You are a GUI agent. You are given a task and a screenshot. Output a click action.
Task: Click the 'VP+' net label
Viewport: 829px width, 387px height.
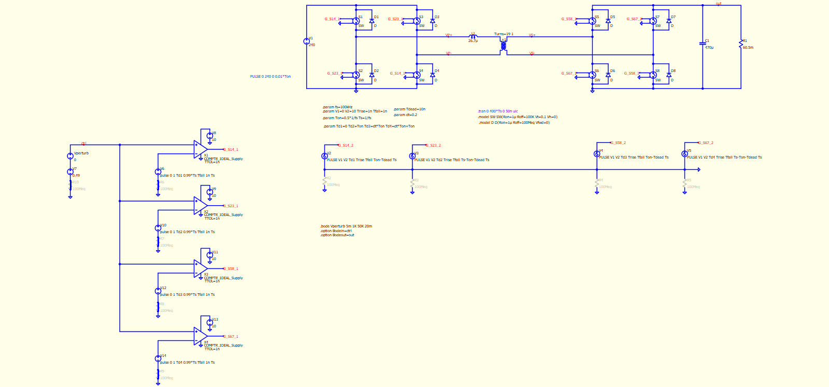(x=449, y=35)
